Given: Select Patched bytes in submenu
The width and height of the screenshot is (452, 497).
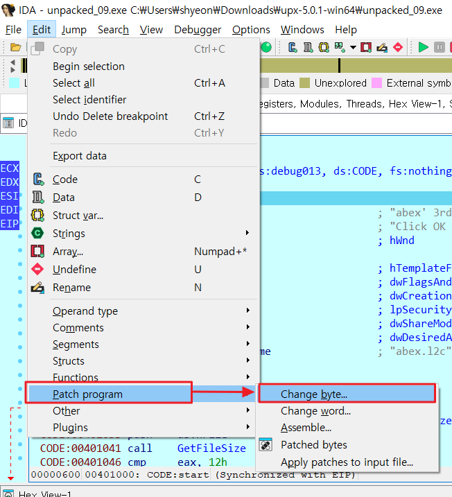Looking at the screenshot, I should click(347, 445).
